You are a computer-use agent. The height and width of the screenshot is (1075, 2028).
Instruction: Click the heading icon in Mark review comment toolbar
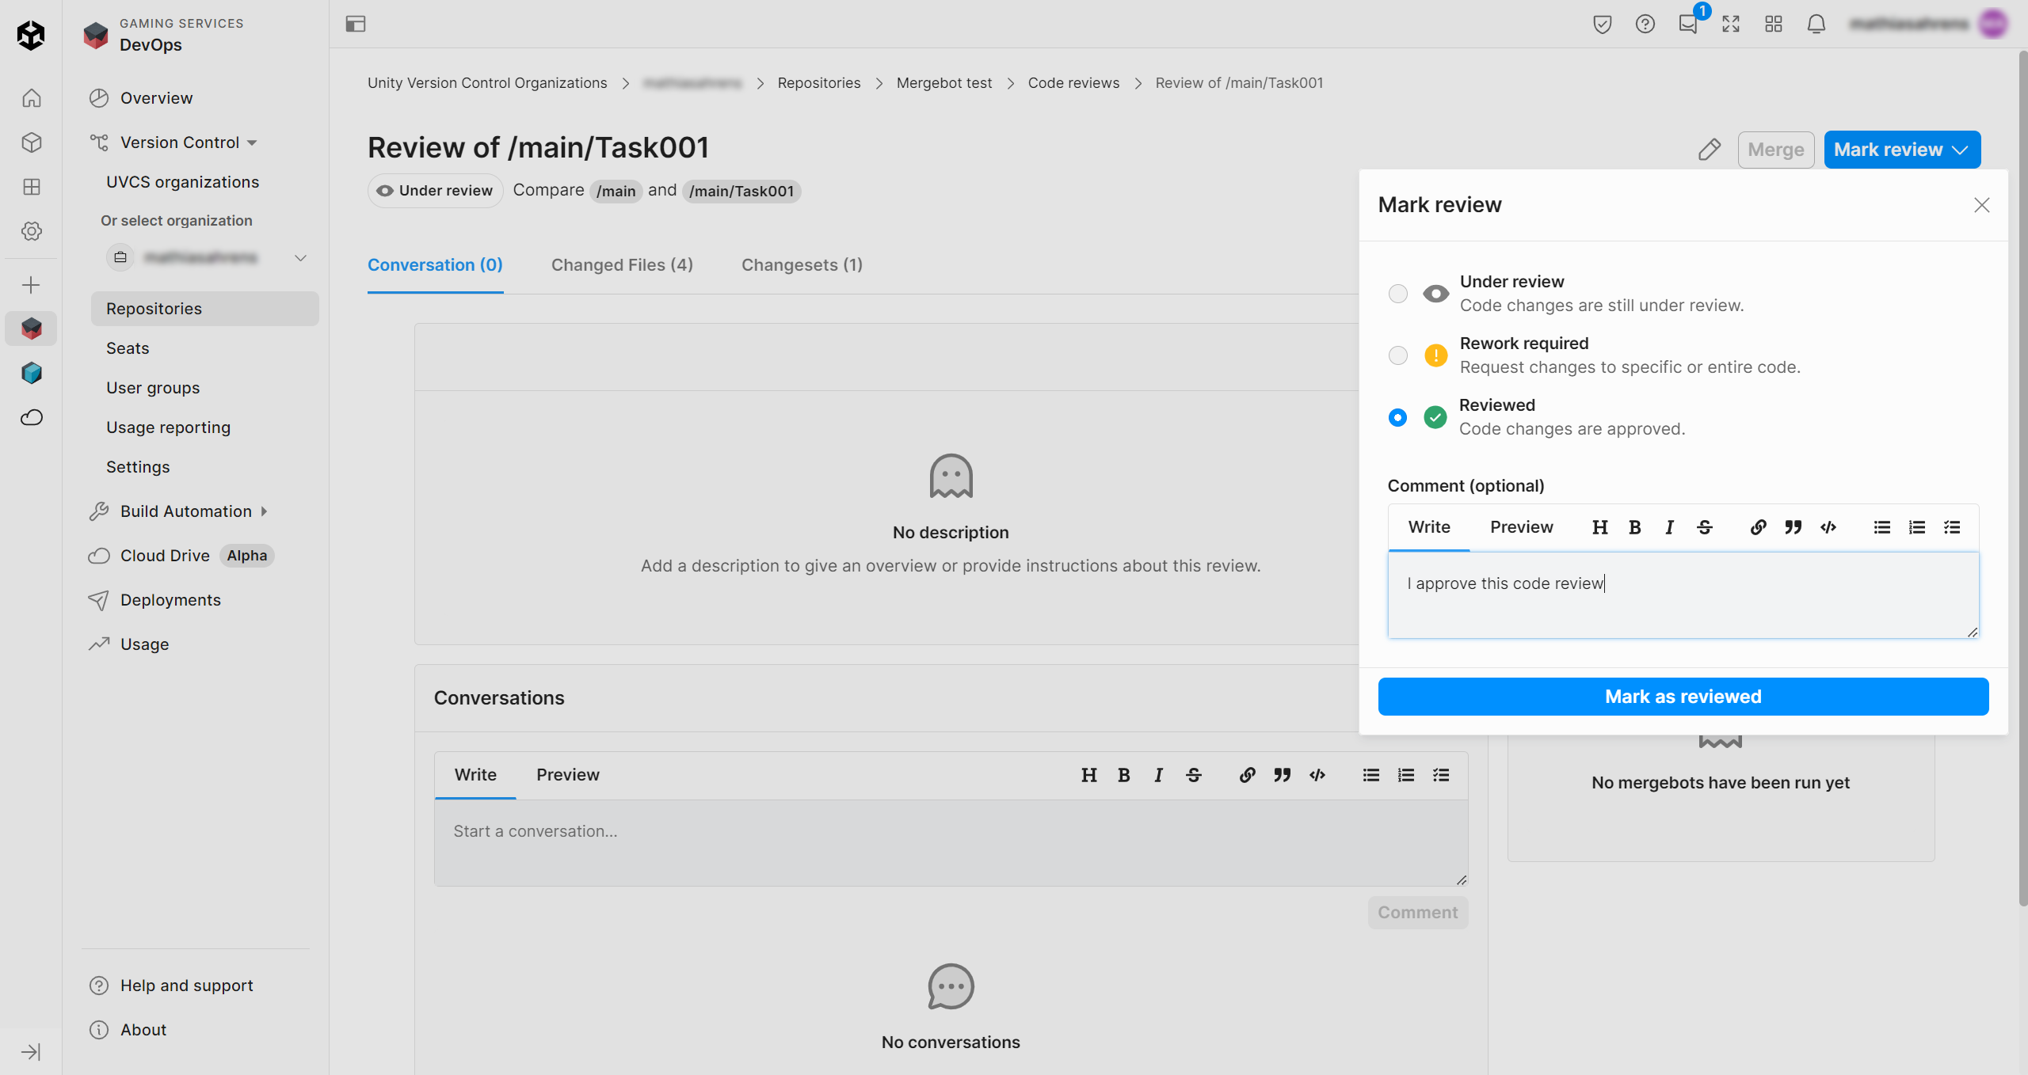[x=1599, y=527]
